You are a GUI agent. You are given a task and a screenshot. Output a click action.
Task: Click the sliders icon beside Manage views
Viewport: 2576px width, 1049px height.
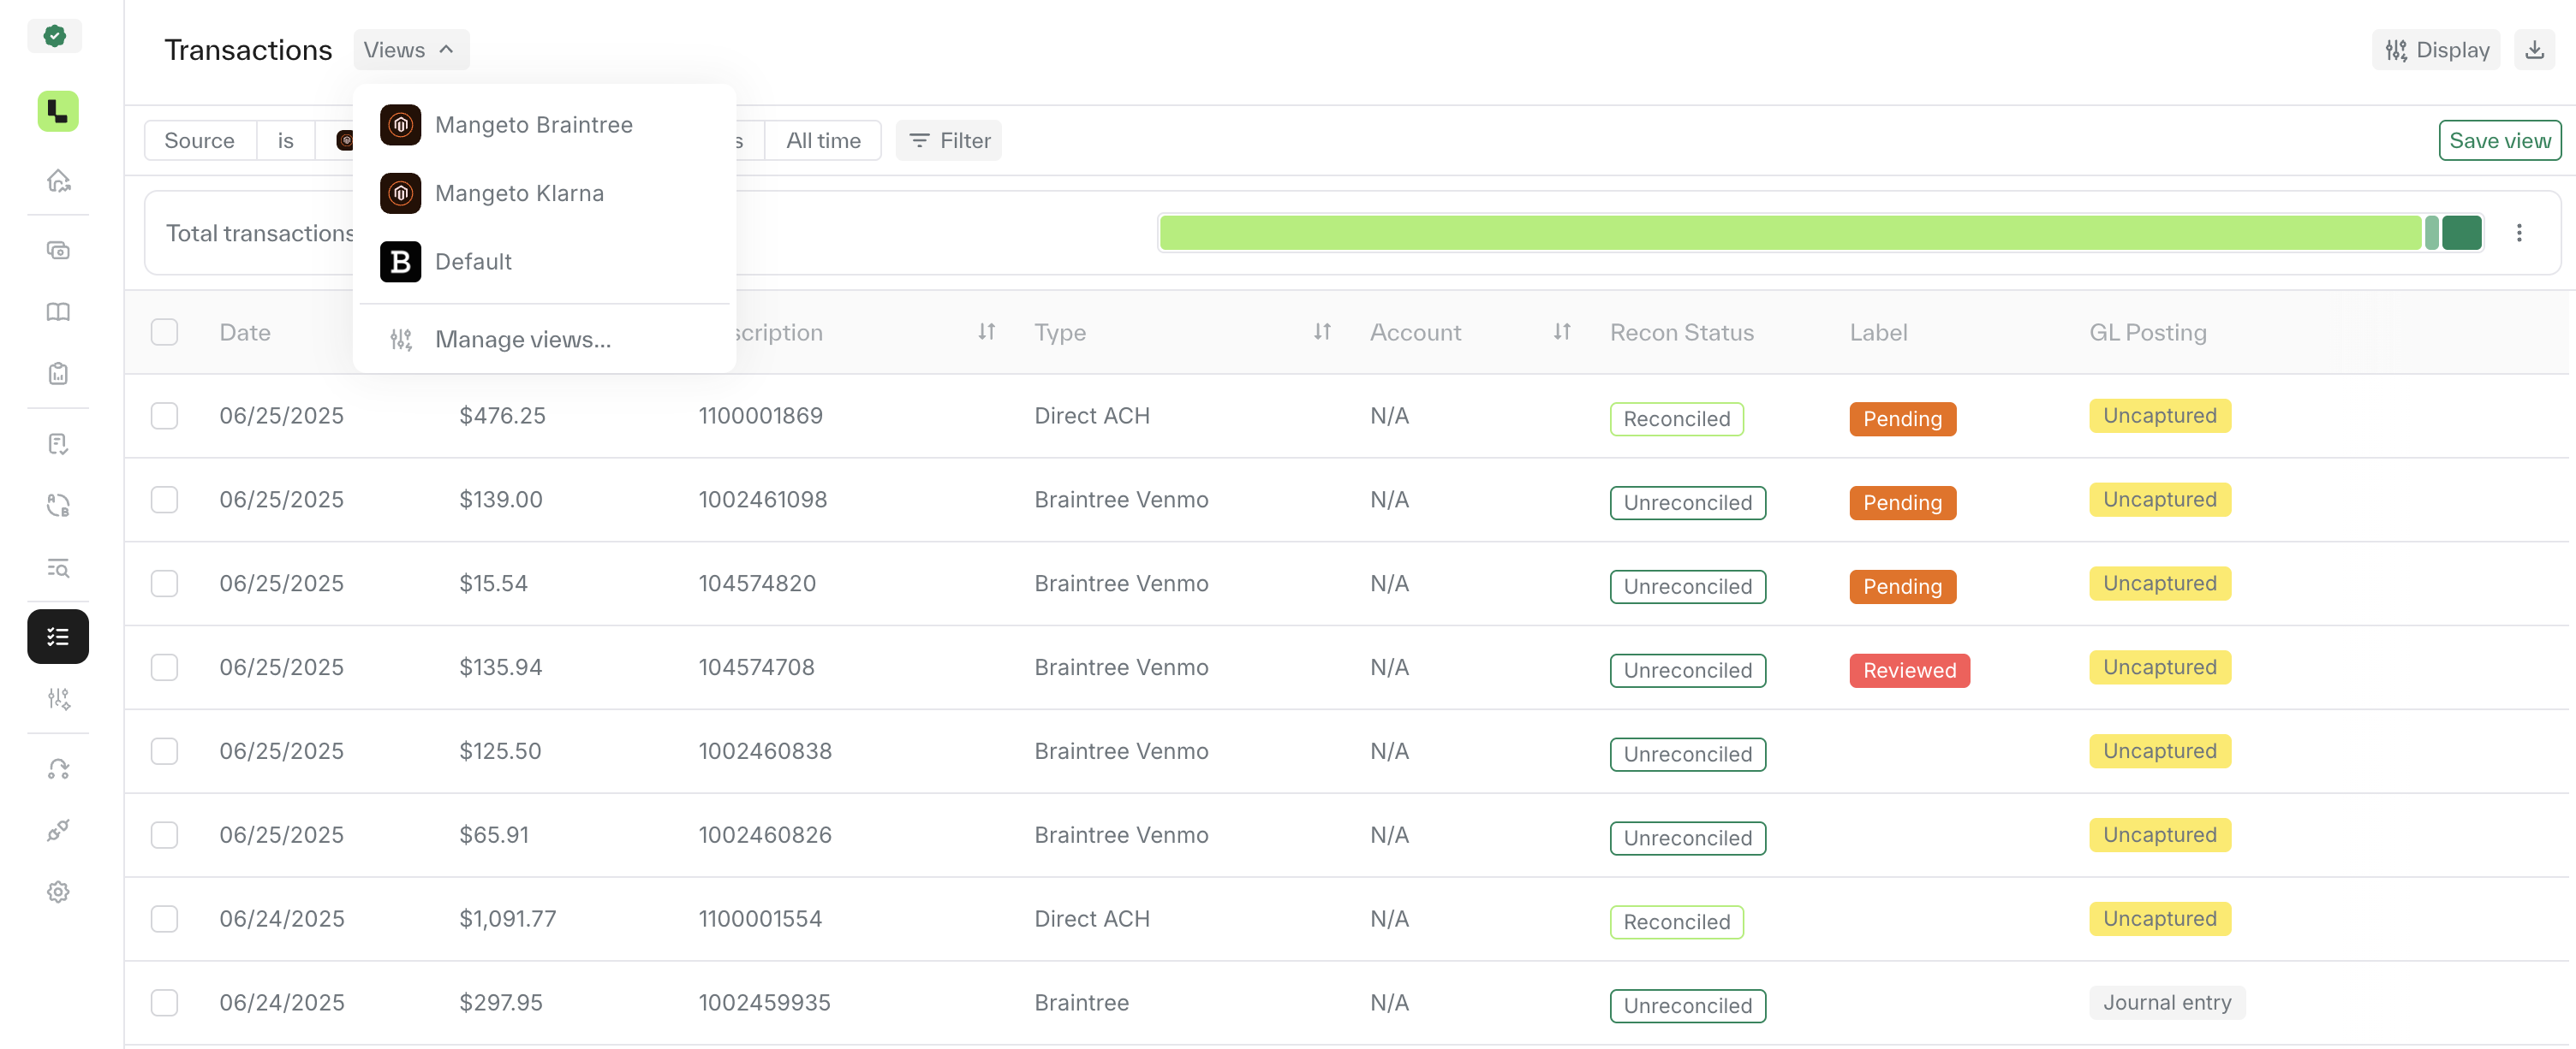401,340
